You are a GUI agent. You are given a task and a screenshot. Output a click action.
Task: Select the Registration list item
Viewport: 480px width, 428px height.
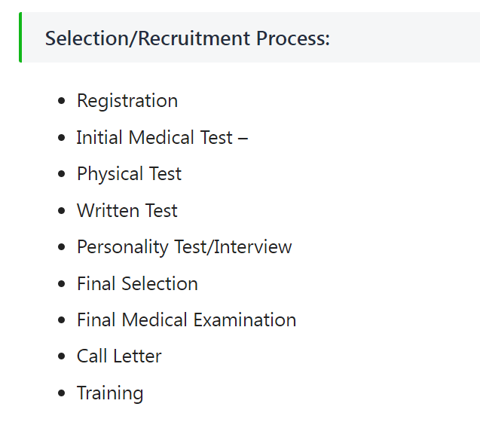point(127,101)
